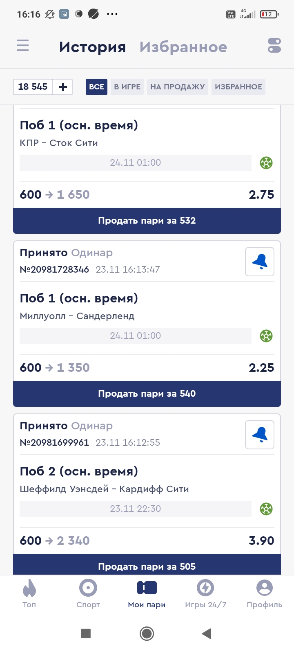
Task: Tap the football icon for Миллуолл – Сандерленд
Action: 266,336
